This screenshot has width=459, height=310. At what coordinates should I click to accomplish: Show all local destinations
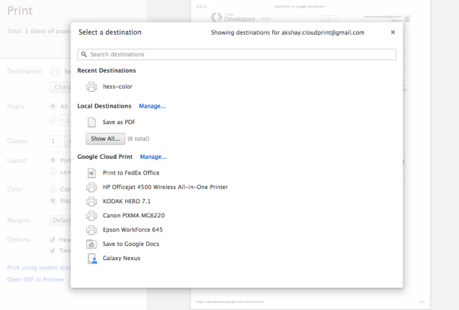click(105, 139)
